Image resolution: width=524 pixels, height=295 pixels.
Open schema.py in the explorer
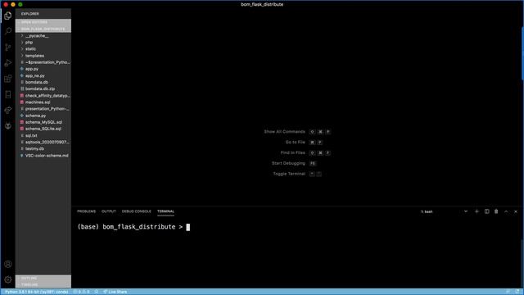tap(43, 116)
